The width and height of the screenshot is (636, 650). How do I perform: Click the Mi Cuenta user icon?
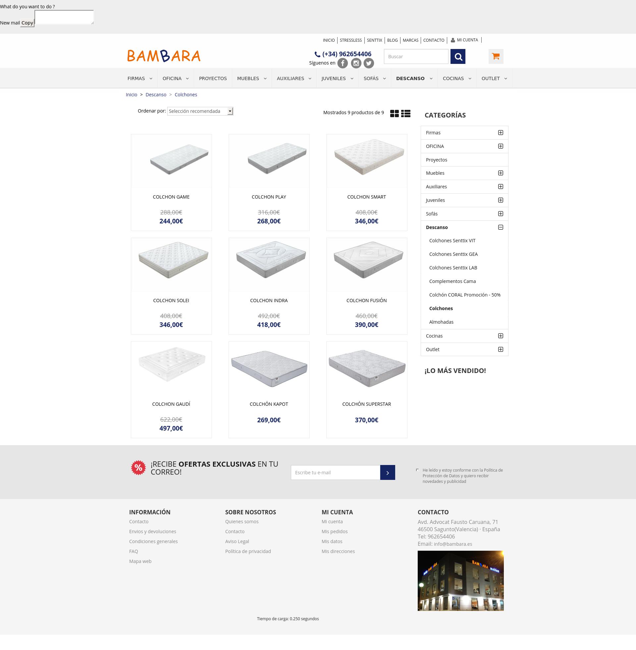click(x=452, y=40)
